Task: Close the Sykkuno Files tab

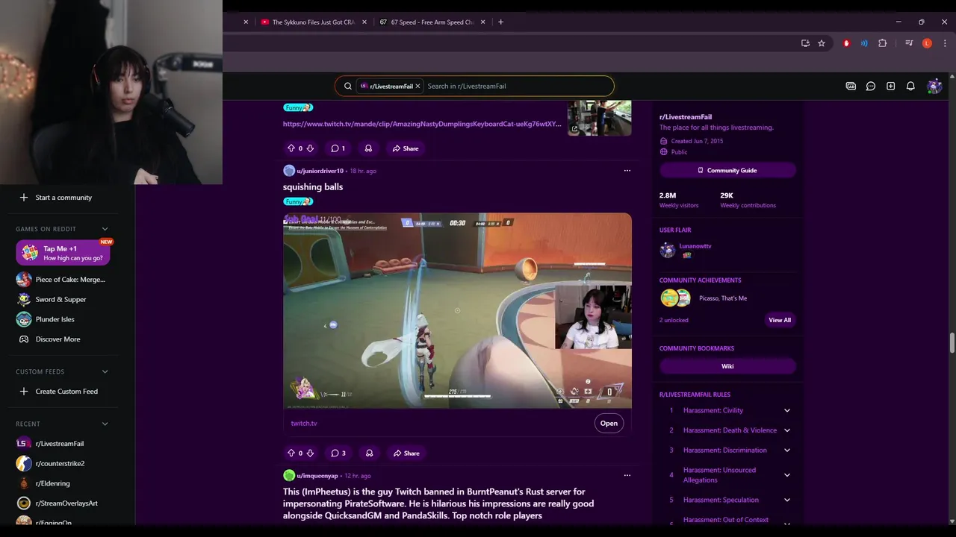Action: tap(364, 22)
